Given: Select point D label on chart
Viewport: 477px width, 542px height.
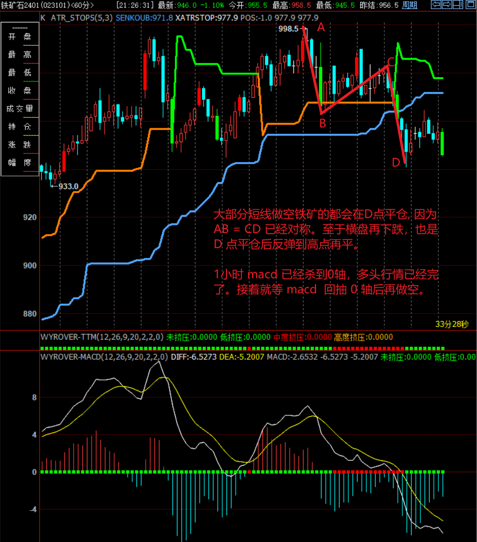Looking at the screenshot, I should coord(396,163).
